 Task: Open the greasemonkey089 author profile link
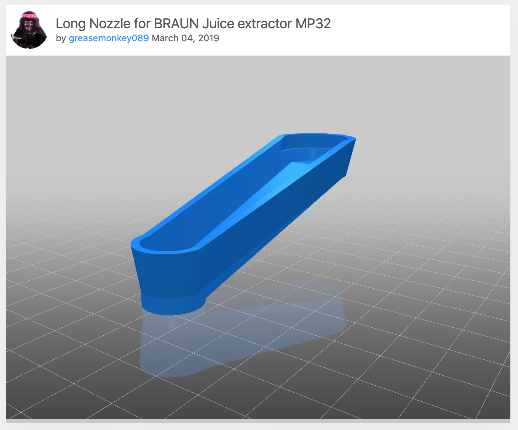(108, 38)
